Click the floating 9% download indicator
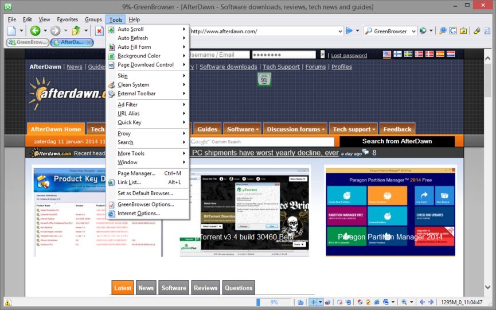Image resolution: width=496 pixels, height=310 pixels. click(264, 79)
